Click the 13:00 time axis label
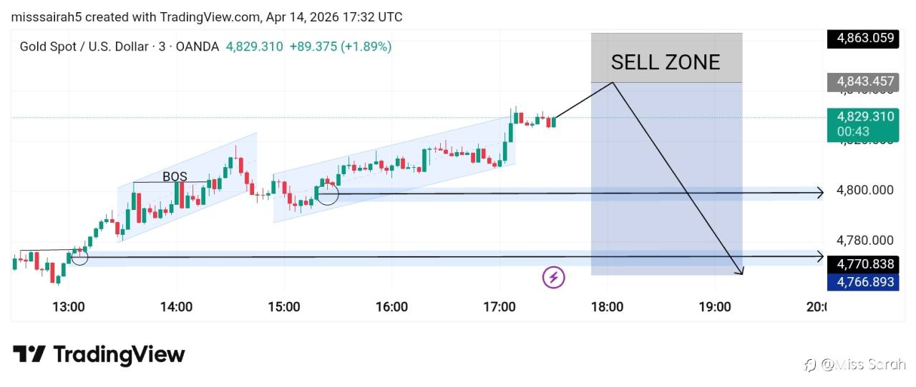The image size is (916, 387). tap(69, 307)
